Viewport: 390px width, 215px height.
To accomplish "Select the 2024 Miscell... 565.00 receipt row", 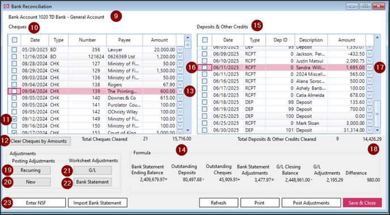I will click(286, 74).
